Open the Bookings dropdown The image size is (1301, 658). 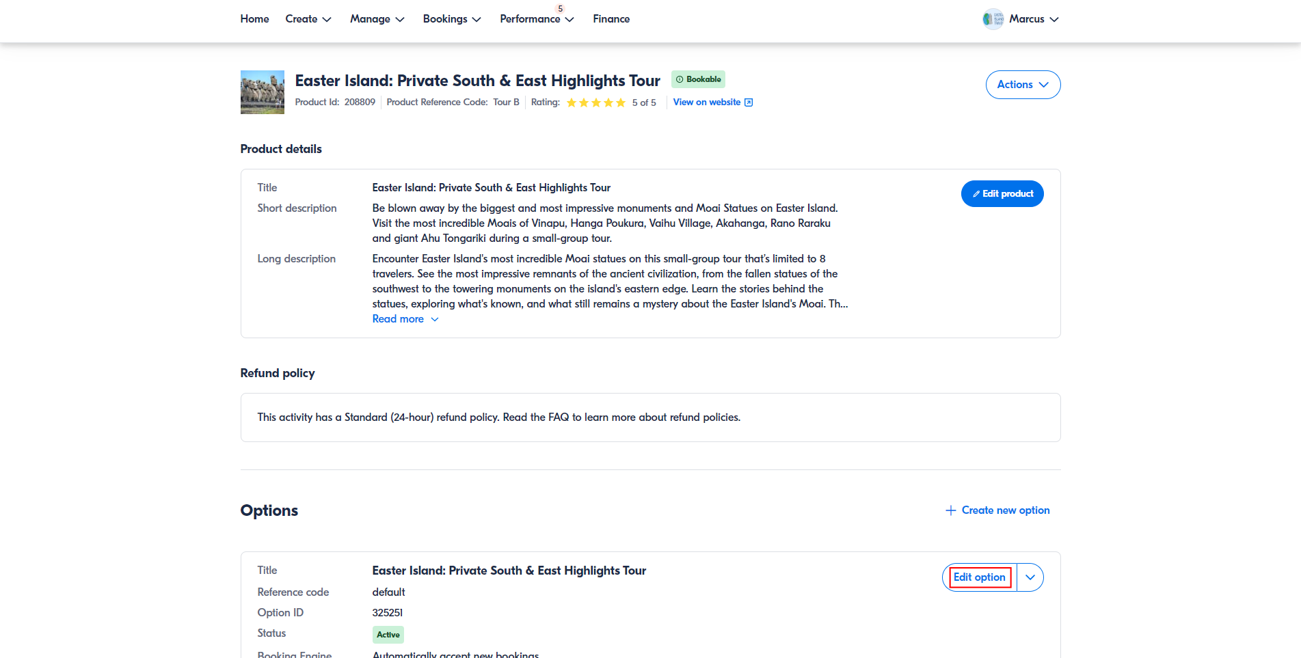click(451, 19)
